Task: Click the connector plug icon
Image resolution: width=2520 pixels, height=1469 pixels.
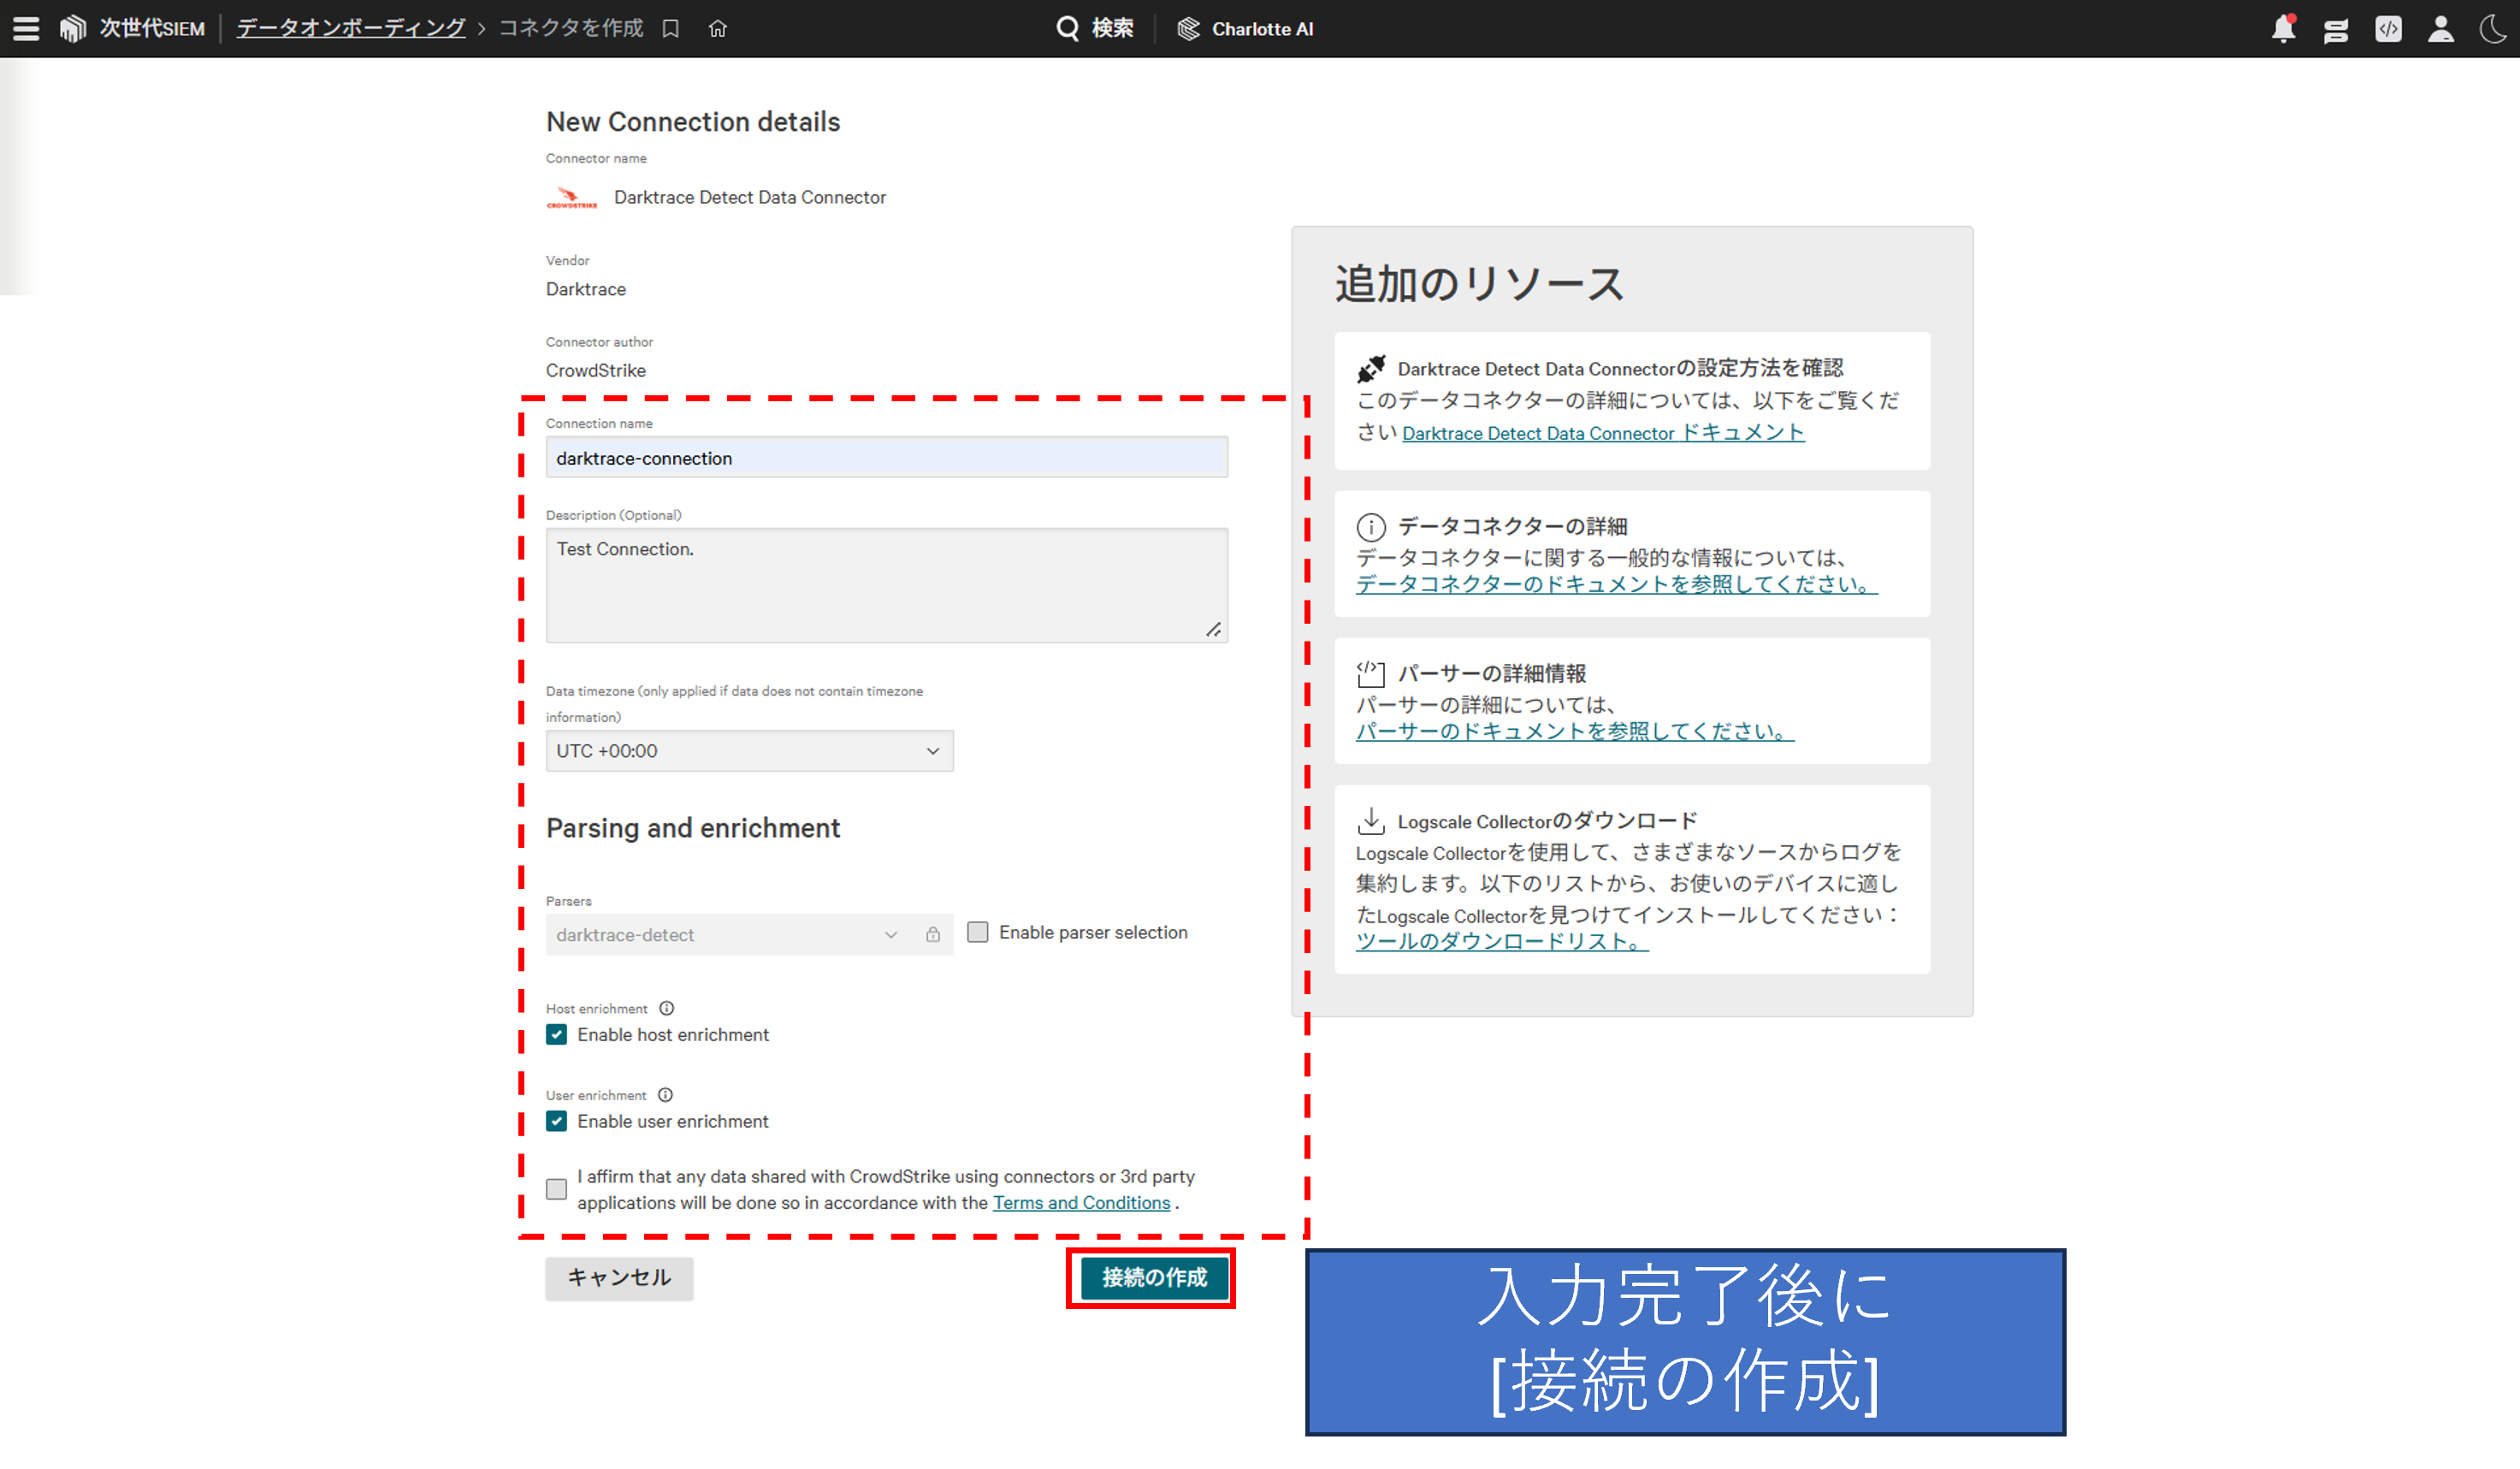Action: tap(1371, 369)
